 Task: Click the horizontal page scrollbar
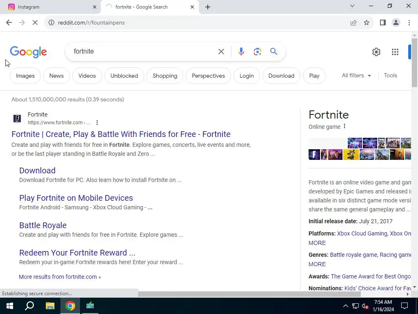pos(249,294)
